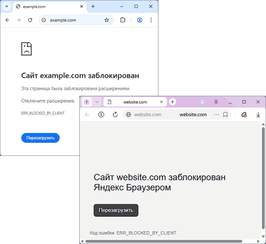Select the website.com tab in Yandex

click(135, 102)
